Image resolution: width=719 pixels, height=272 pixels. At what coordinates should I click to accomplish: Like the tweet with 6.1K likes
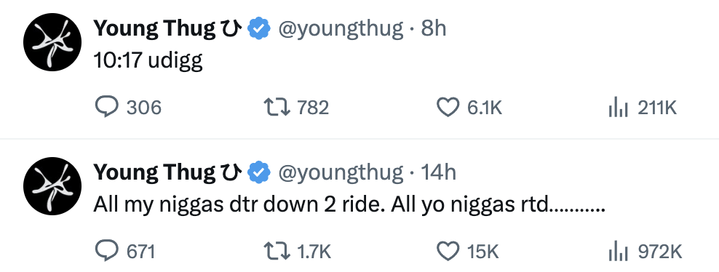[447, 108]
